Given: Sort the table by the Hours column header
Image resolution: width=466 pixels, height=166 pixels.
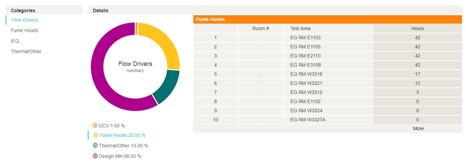Looking at the screenshot, I should 417,28.
